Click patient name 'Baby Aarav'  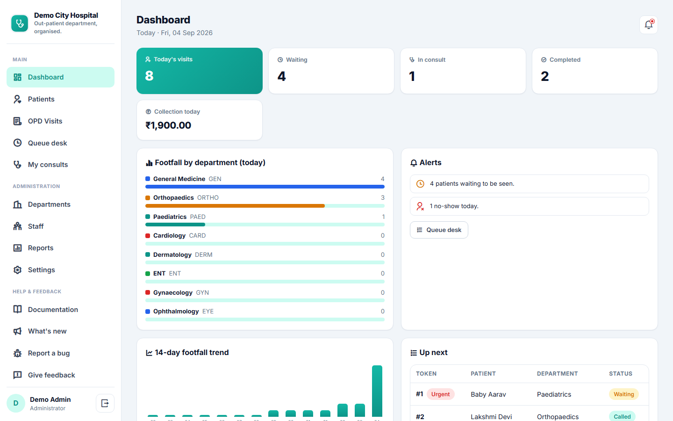[488, 394]
